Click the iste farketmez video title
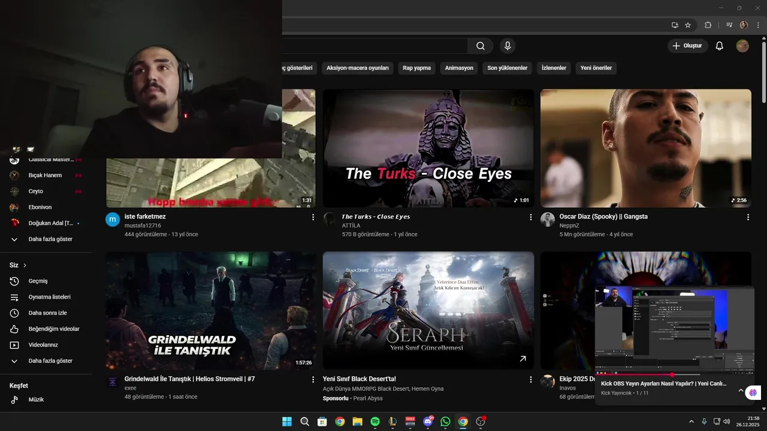Screen dimensions: 767x431 pyautogui.click(x=145, y=217)
